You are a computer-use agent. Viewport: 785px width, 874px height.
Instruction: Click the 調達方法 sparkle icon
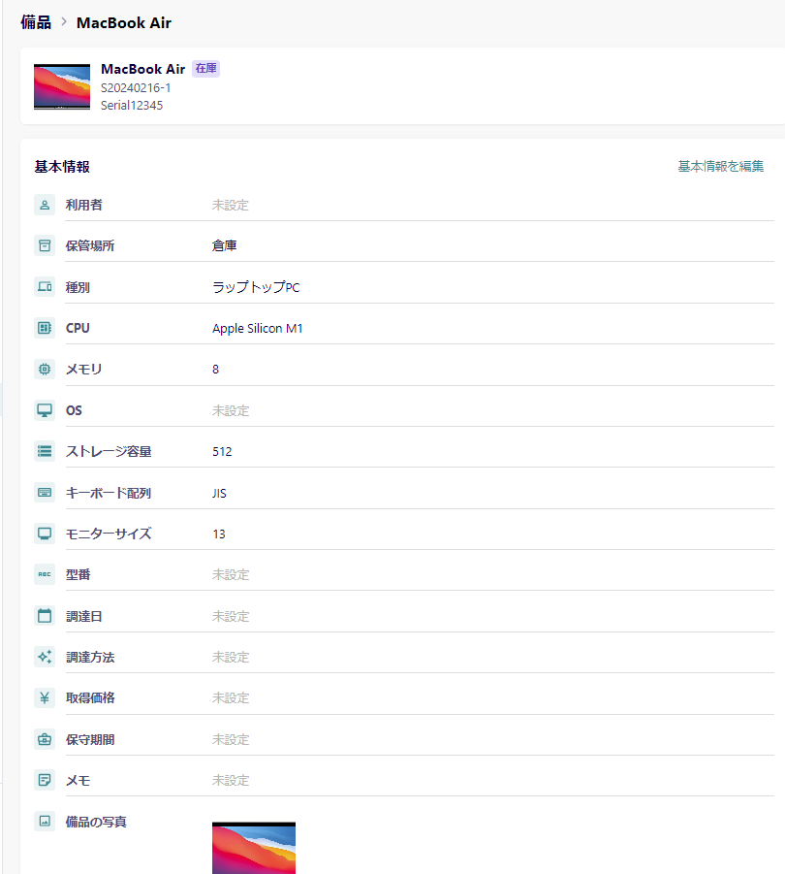(x=45, y=657)
